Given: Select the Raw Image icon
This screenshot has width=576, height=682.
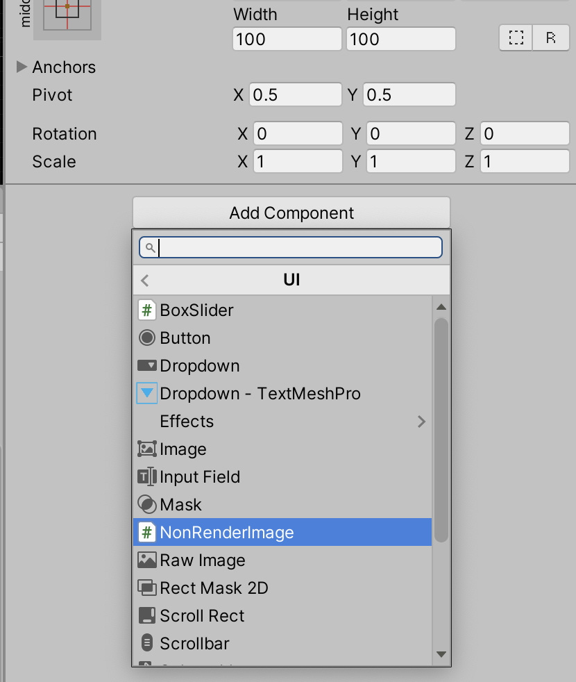Looking at the screenshot, I should (x=147, y=560).
